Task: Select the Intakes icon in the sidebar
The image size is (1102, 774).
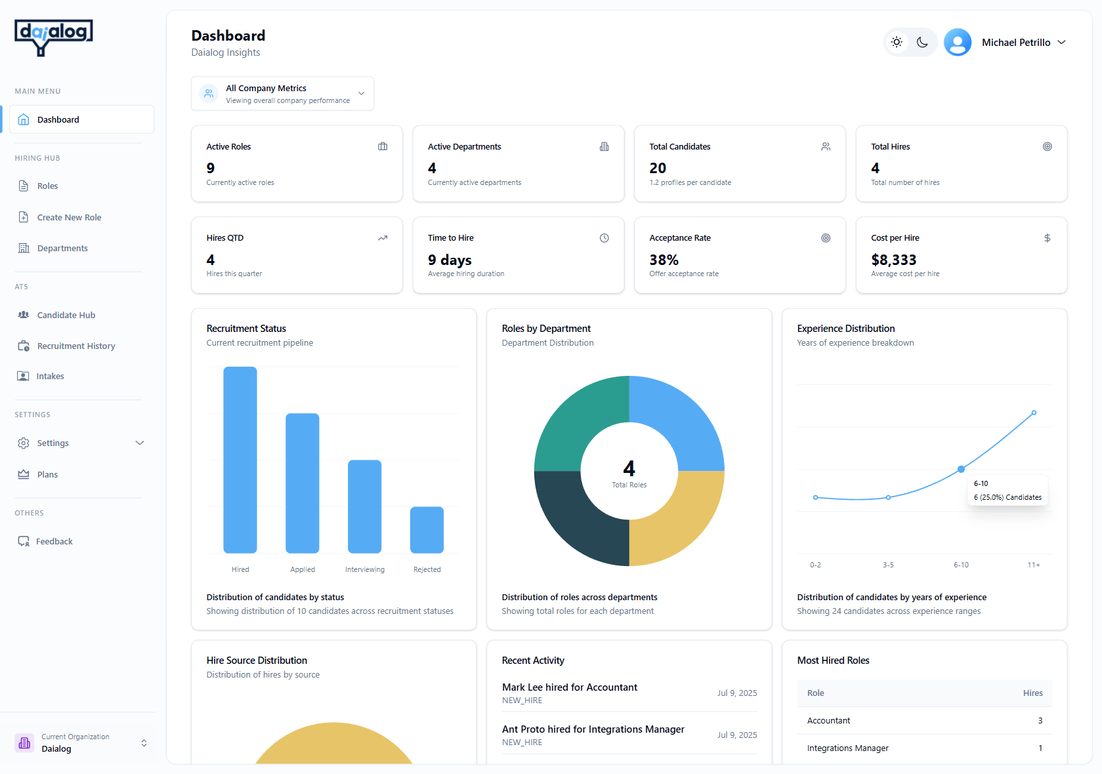Action: pos(24,376)
